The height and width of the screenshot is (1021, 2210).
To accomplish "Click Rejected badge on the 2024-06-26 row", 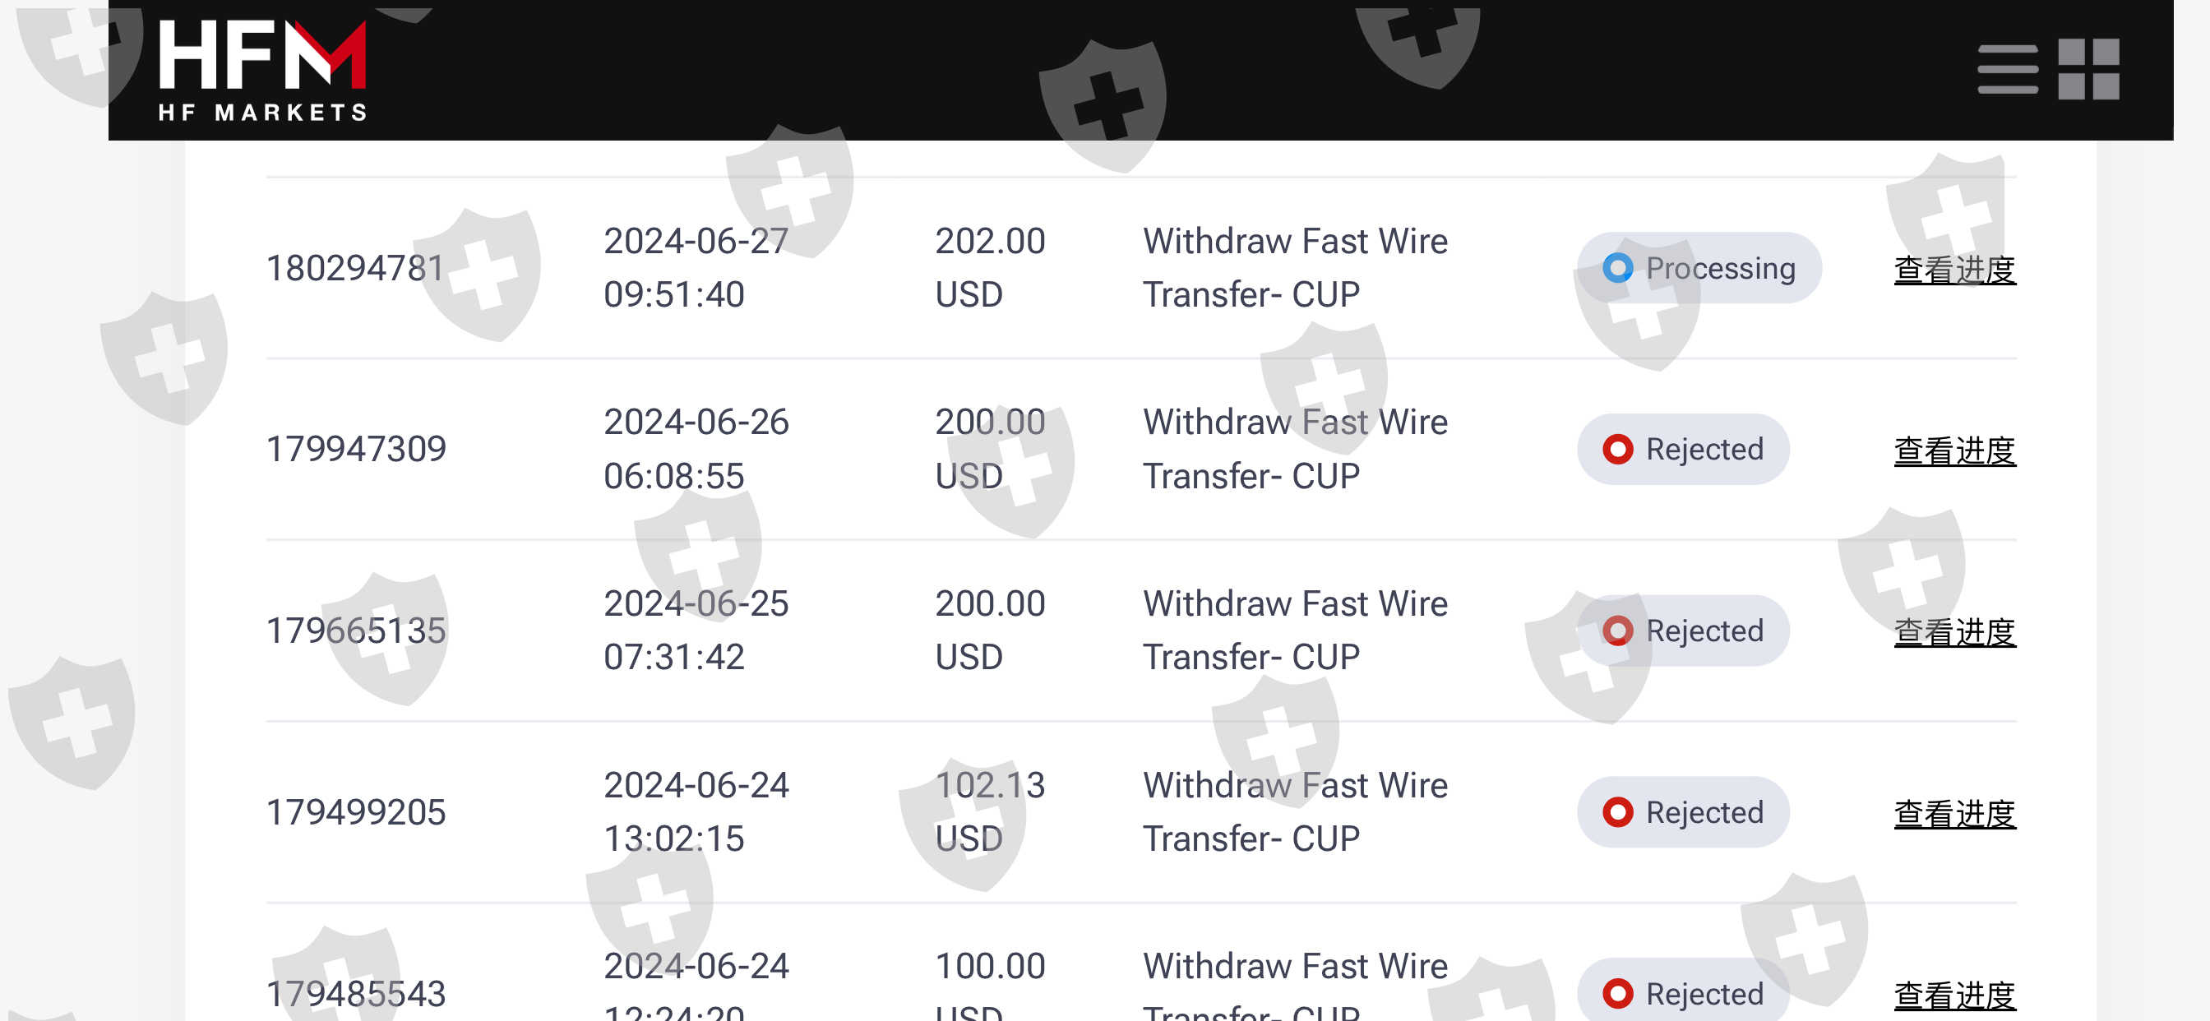I will [x=1683, y=450].
